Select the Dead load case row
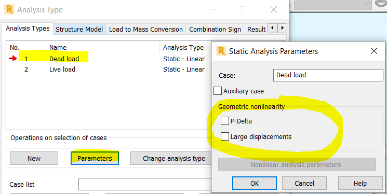This screenshot has width=387, height=194. (109, 59)
